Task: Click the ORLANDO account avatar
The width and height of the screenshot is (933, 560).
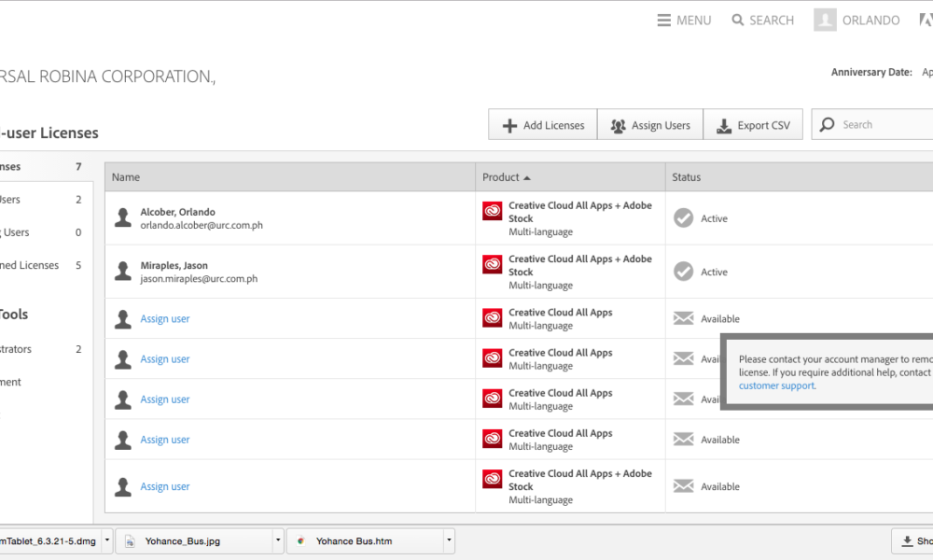Action: (x=825, y=20)
